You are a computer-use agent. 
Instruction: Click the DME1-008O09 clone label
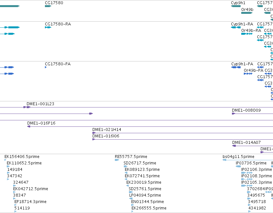click(x=246, y=110)
